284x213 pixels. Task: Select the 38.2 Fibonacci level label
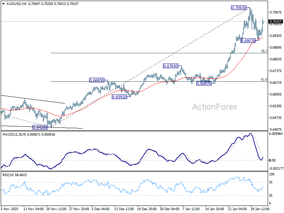[264, 51]
